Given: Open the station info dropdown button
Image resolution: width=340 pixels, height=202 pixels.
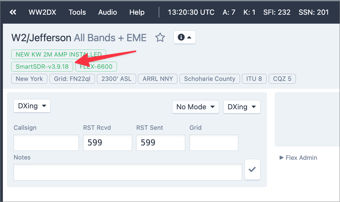Looking at the screenshot, I should click(184, 37).
